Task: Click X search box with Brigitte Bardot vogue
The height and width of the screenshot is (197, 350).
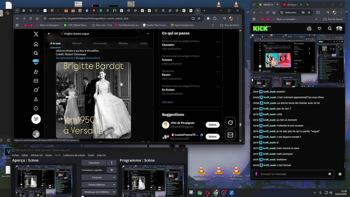Action: point(99,34)
